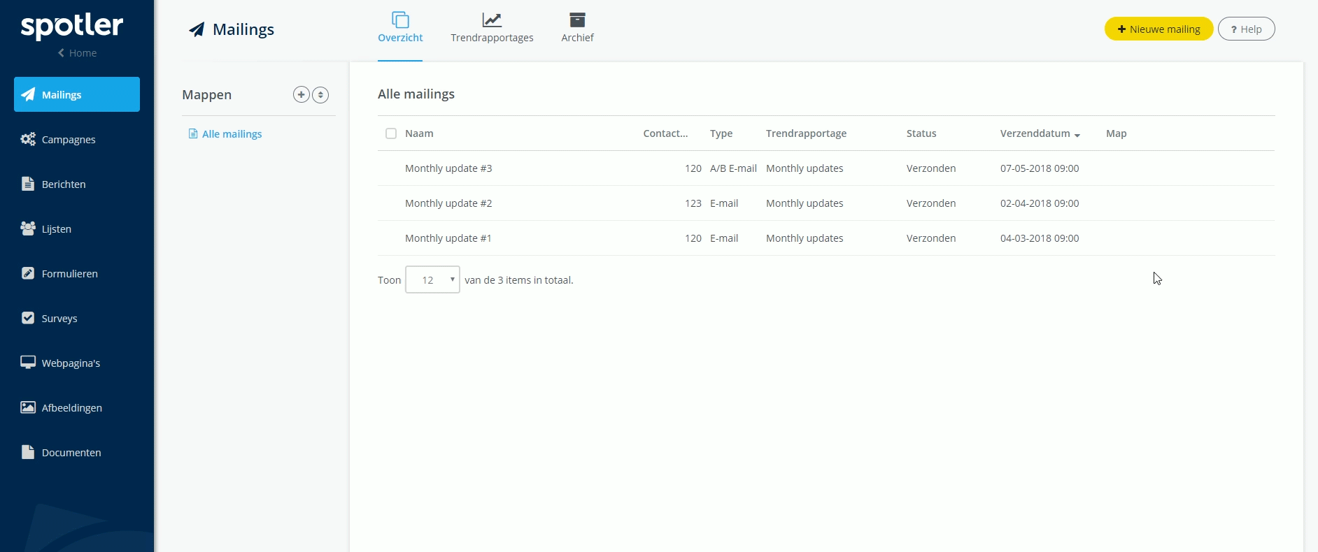Open the Help button
This screenshot has width=1318, height=552.
1246,29
